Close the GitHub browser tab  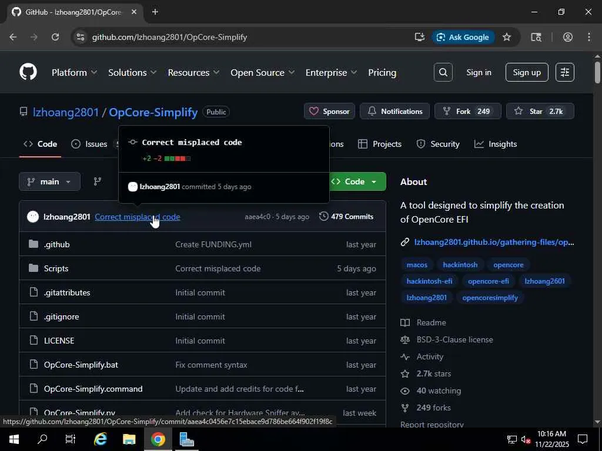134,12
